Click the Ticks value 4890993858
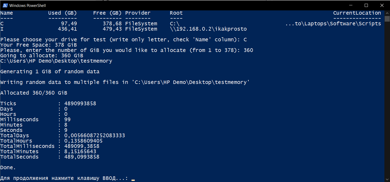The image size is (390, 182). pos(80,103)
